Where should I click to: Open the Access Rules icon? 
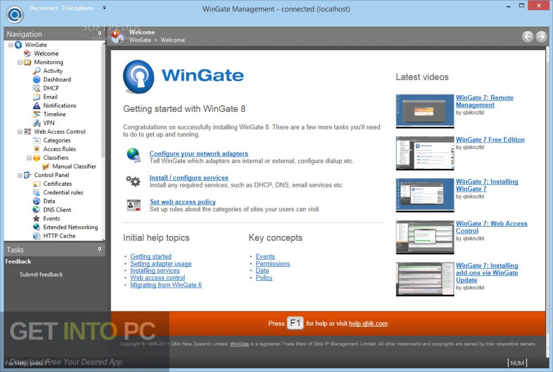point(36,149)
